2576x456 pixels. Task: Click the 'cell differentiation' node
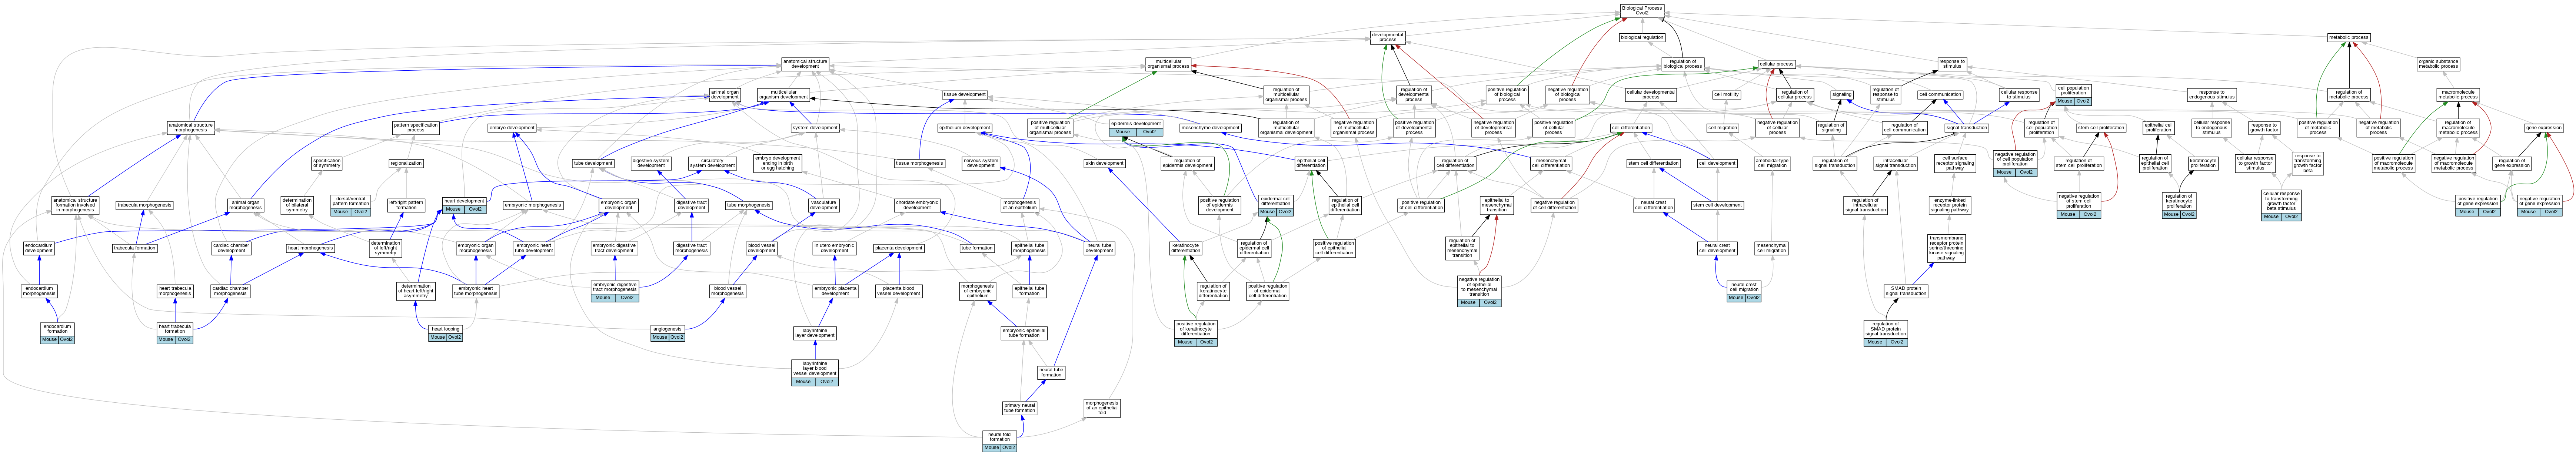pos(1631,128)
